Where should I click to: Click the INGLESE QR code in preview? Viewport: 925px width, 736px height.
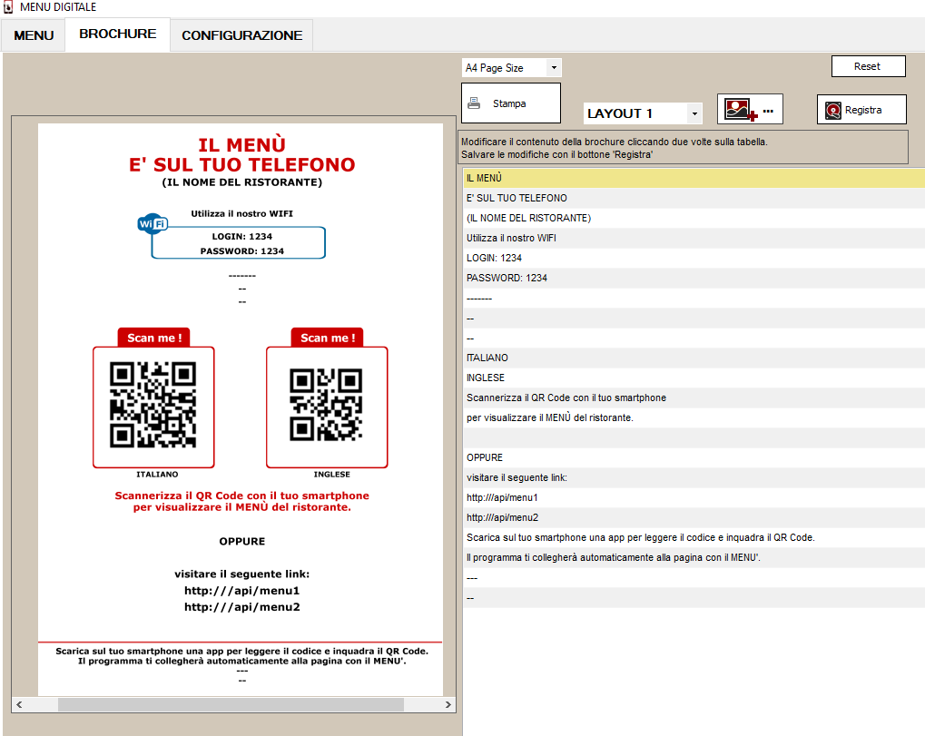(x=326, y=405)
